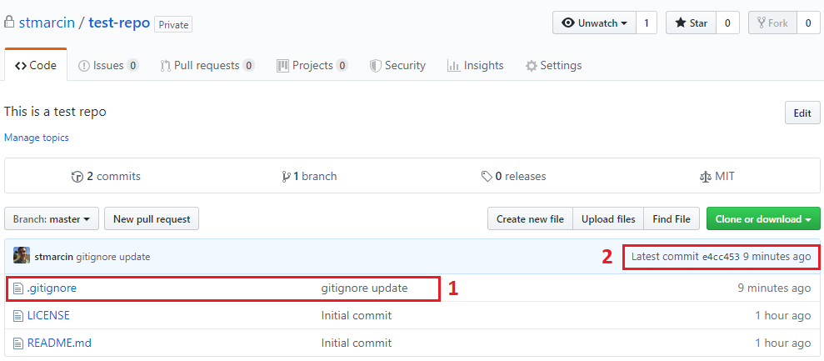Click the pull request icon on its tab
Screen dimensions: 824x361
point(165,67)
